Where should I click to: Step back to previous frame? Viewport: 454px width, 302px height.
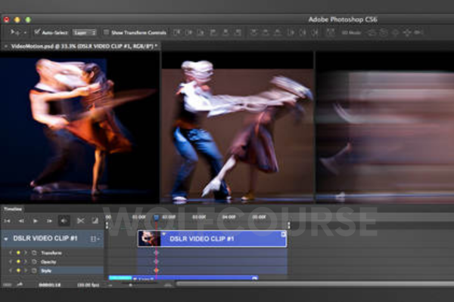(x=21, y=220)
